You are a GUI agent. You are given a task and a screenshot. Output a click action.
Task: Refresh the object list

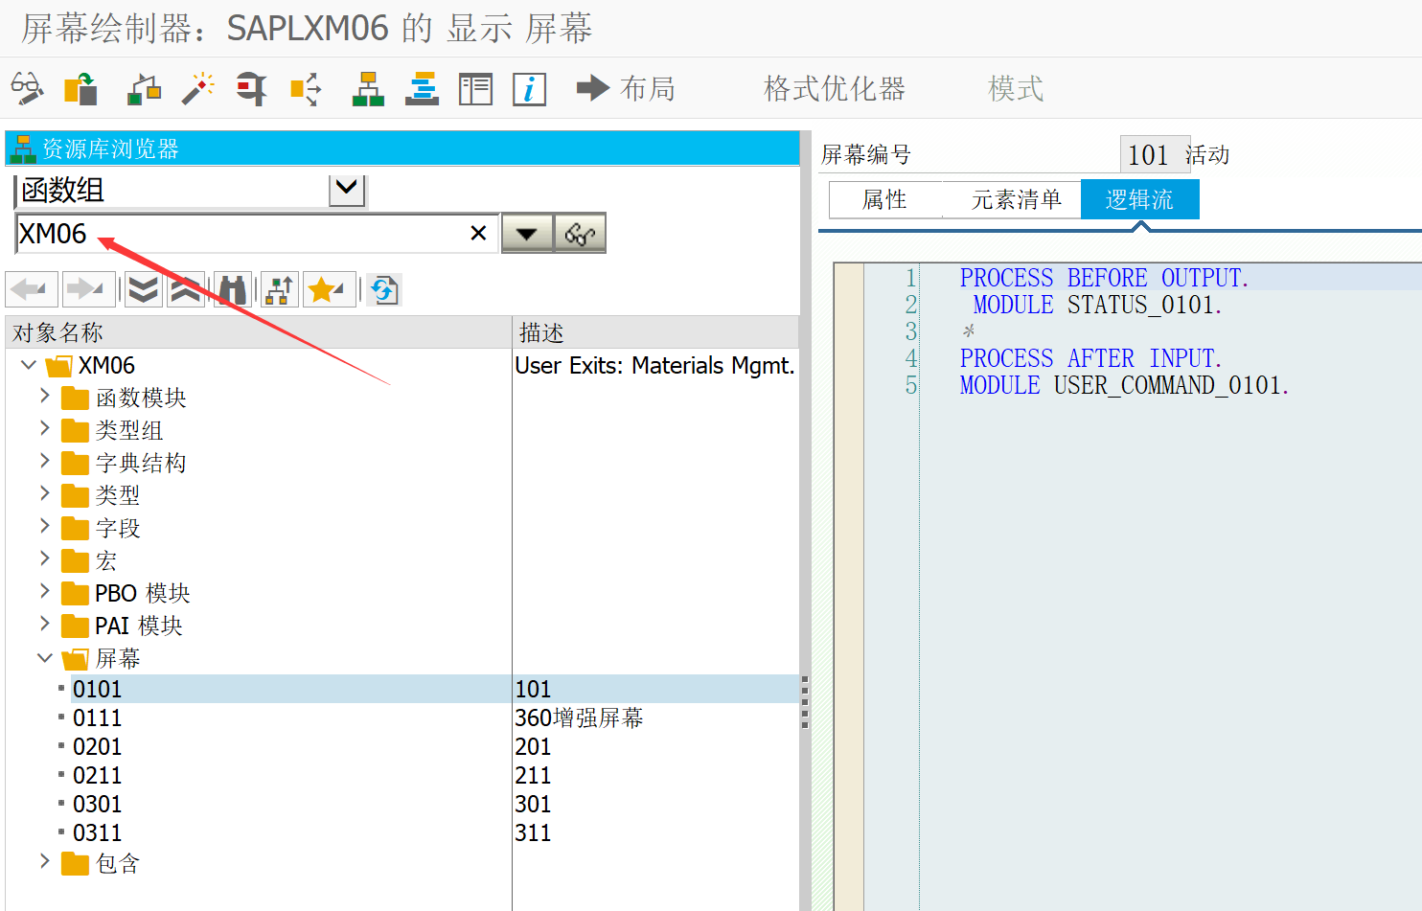coord(384,289)
